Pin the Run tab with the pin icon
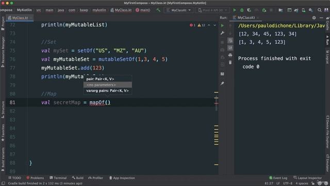 (222, 84)
